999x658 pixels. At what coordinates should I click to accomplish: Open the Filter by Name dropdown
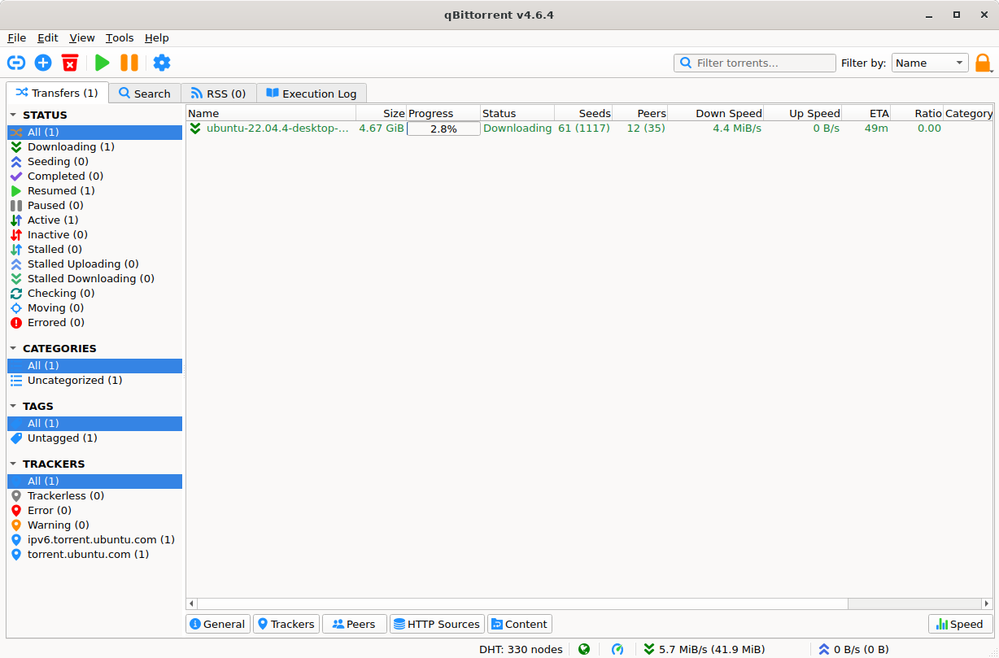930,63
